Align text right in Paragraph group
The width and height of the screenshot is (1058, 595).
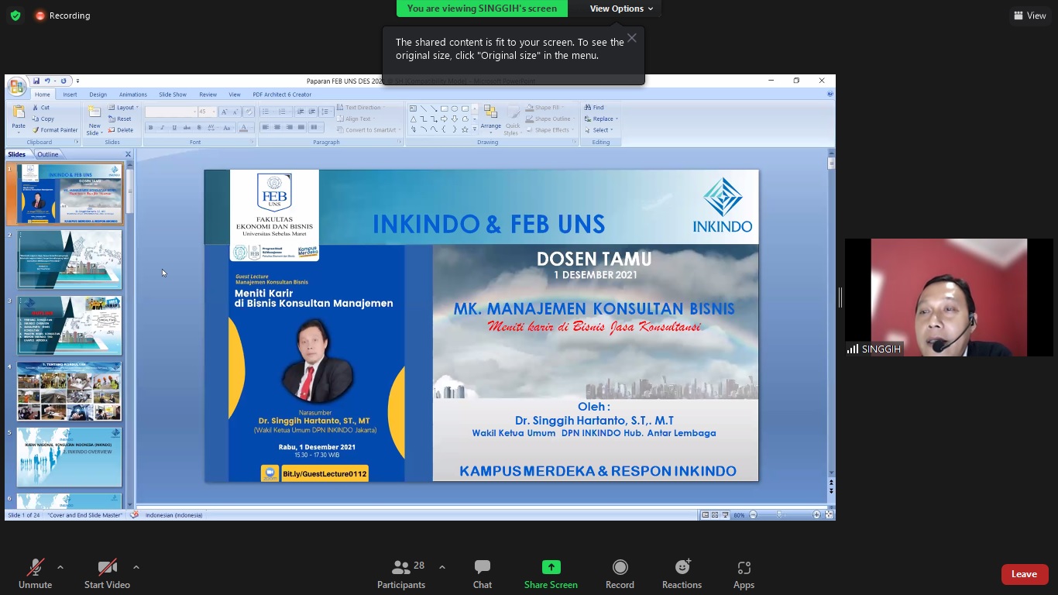point(290,127)
